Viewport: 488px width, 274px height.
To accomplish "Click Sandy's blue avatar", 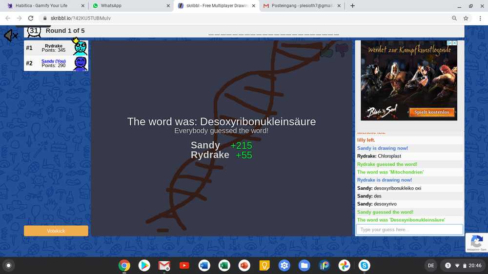I will 80,63.
